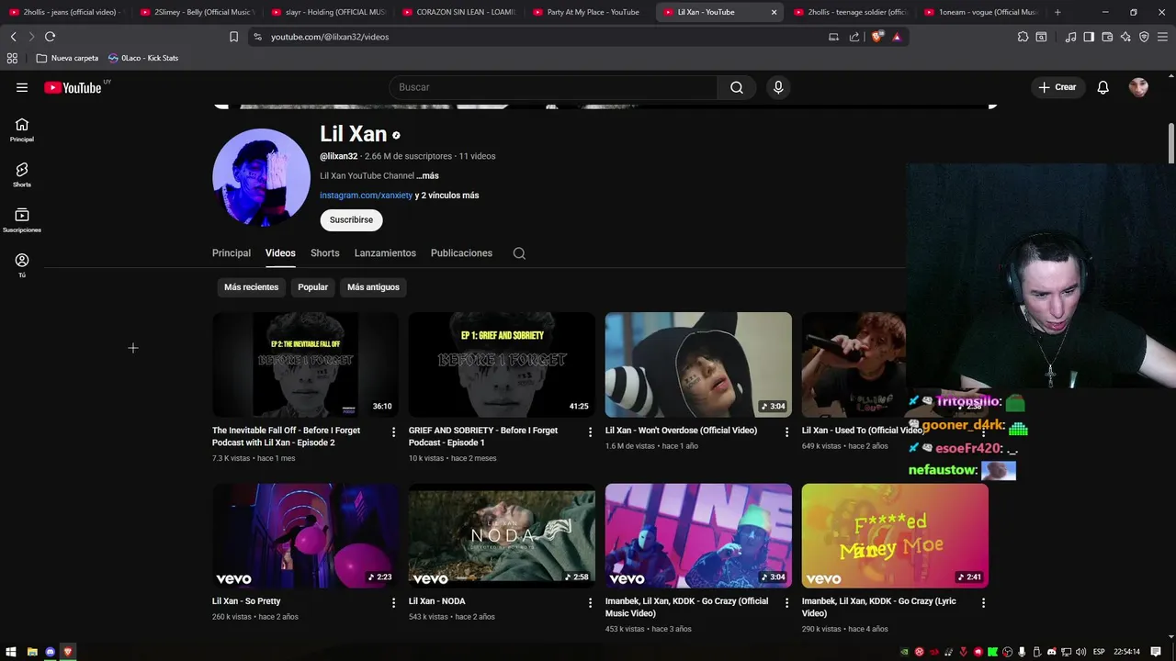Open Suscripciones in the left sidebar

[22, 220]
